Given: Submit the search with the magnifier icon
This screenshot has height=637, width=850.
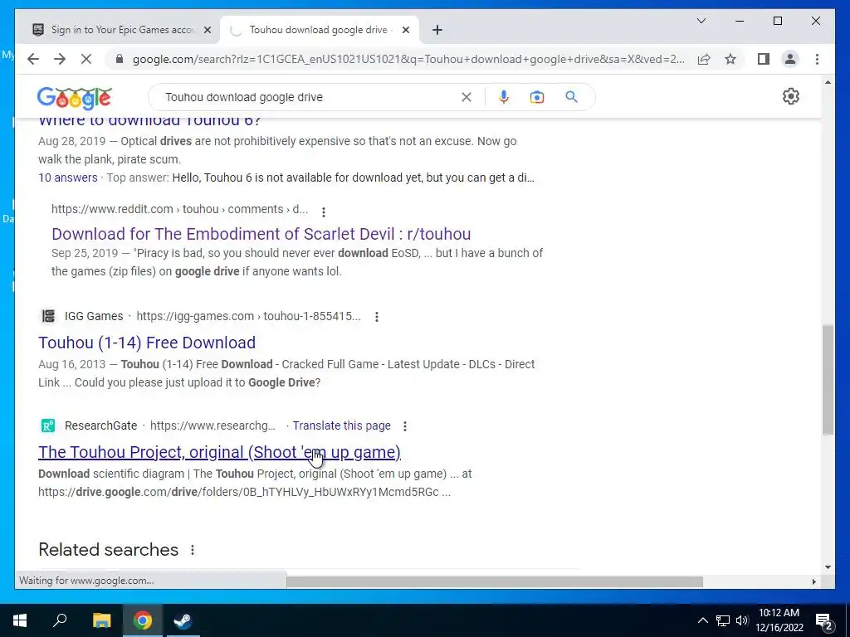Looking at the screenshot, I should pyautogui.click(x=571, y=97).
